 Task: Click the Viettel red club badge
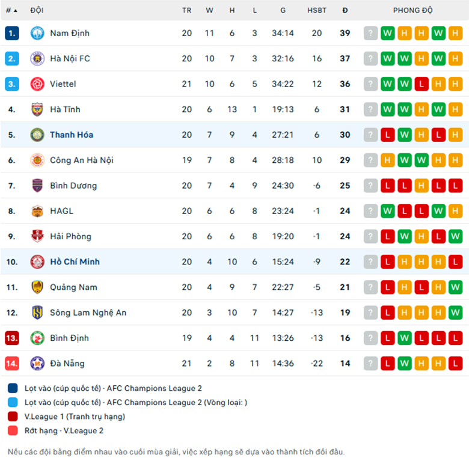[37, 84]
